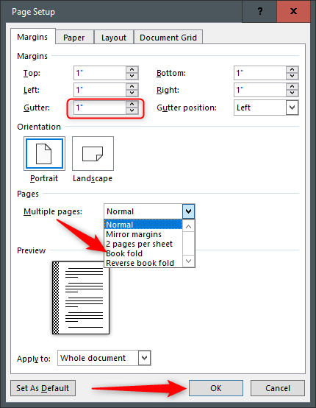Click the help question mark button

click(x=259, y=11)
